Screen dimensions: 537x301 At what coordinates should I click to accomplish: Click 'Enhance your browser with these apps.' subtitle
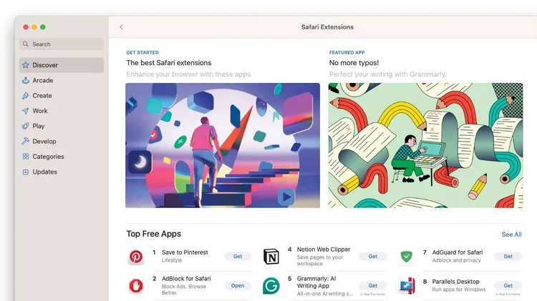coord(190,74)
